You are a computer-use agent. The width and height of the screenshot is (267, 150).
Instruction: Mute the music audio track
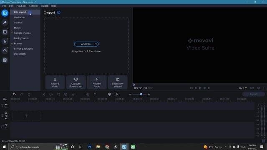pyautogui.click(x=6, y=125)
